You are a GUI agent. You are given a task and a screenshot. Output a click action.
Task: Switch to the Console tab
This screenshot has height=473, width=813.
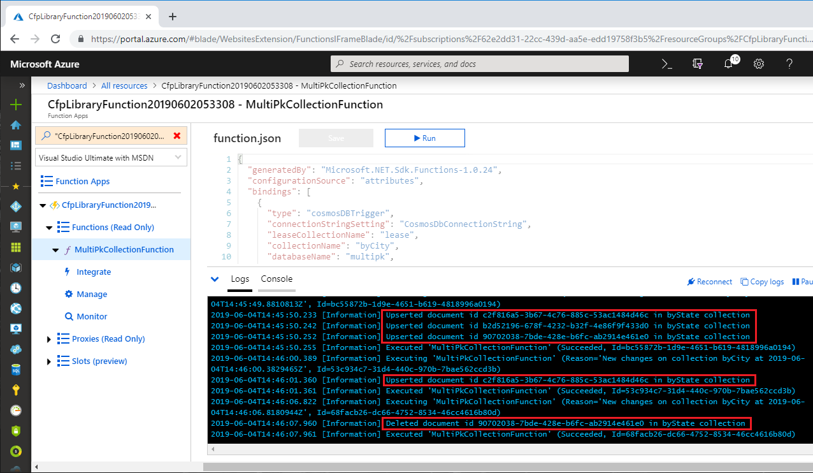tap(277, 279)
